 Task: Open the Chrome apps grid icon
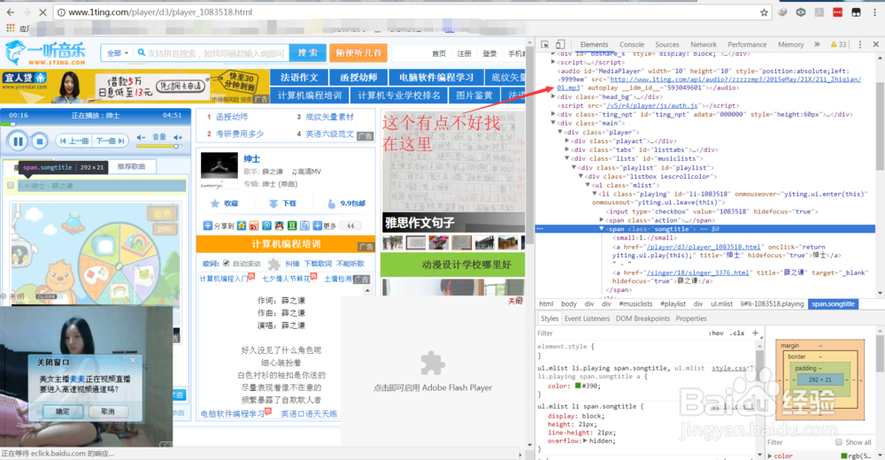point(10,27)
